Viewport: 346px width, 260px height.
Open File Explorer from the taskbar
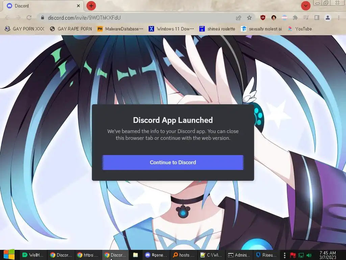135,255
